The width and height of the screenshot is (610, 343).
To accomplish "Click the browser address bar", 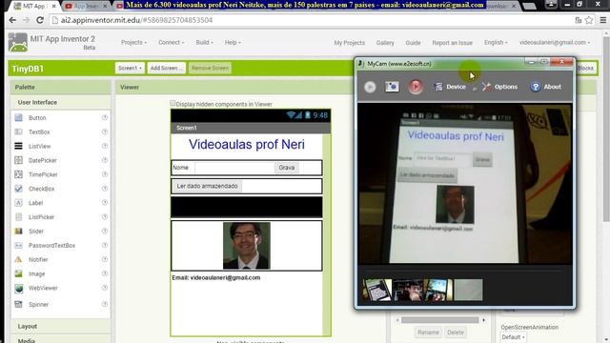I will [x=312, y=20].
